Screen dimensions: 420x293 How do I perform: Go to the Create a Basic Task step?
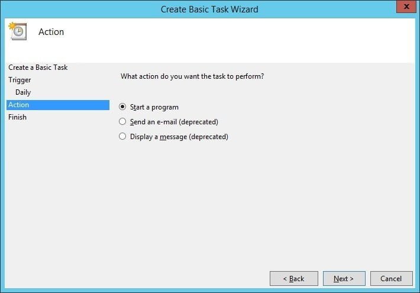point(38,67)
